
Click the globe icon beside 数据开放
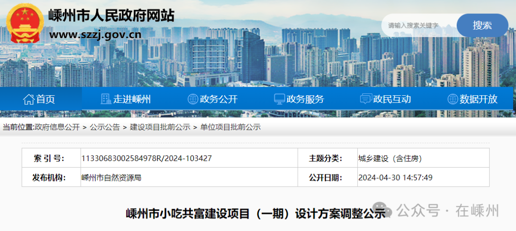452,99
